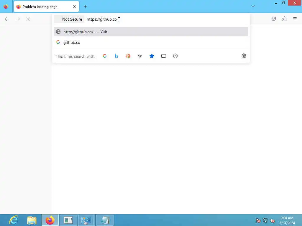Search in Bookmarks star icon
Screen dimensions: 302x226
pos(152,56)
